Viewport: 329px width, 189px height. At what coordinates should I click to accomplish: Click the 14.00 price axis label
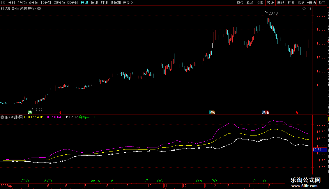321,57
